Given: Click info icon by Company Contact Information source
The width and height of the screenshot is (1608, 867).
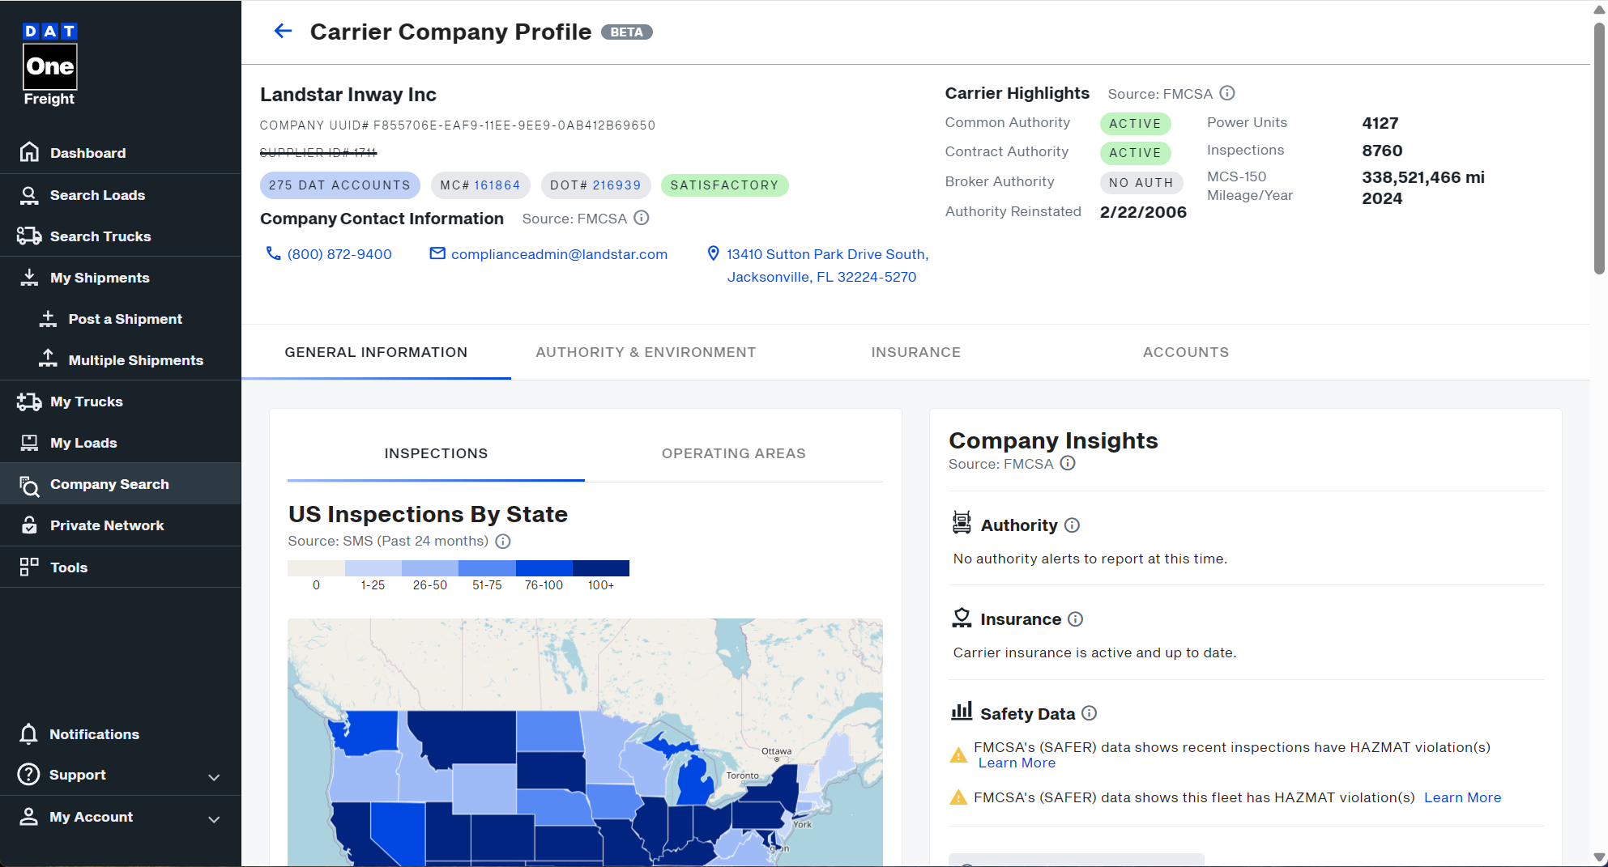Looking at the screenshot, I should pos(642,218).
